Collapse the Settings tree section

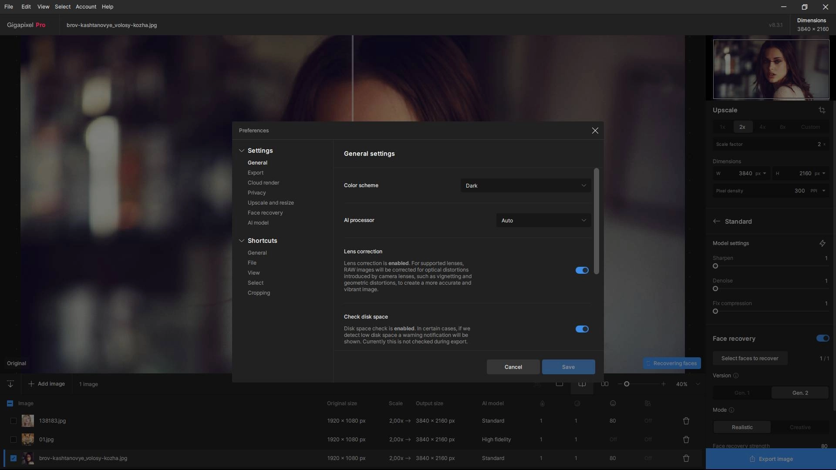[241, 151]
